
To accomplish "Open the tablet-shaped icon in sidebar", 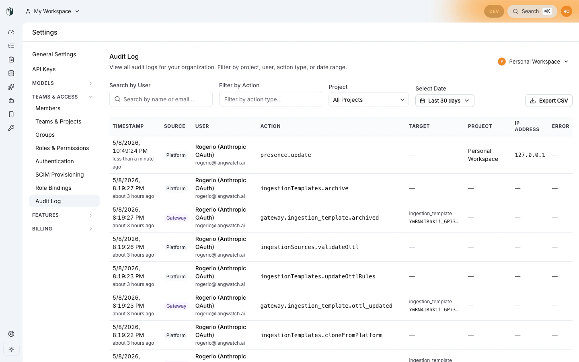I will (x=11, y=114).
